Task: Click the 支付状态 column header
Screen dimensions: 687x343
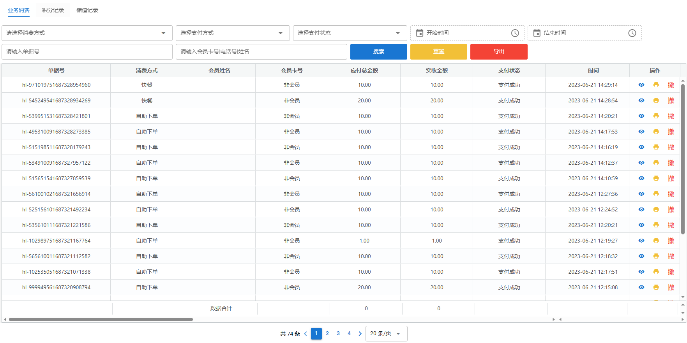Action: pos(509,70)
